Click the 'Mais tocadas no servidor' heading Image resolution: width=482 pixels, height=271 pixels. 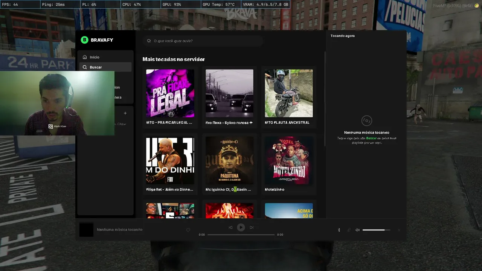point(174,59)
